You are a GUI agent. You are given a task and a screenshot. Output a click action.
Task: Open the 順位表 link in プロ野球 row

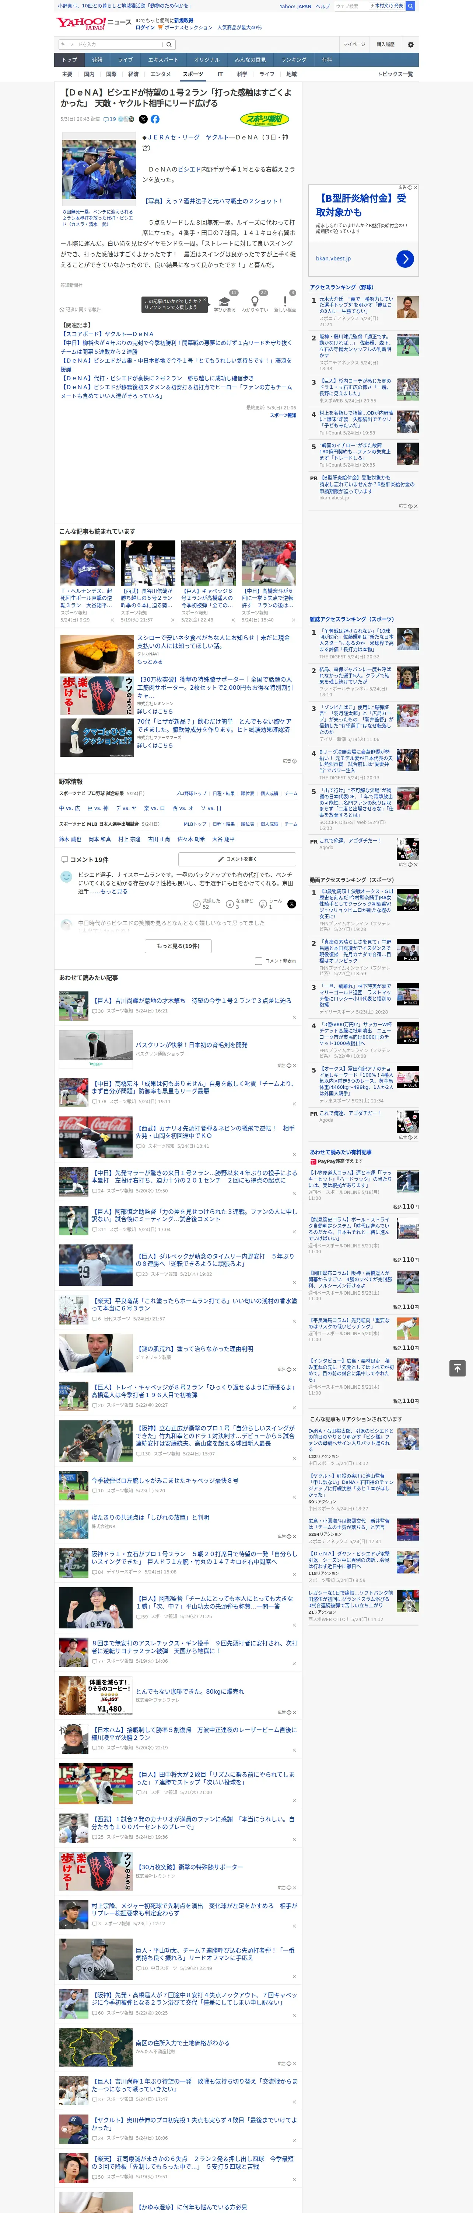tap(247, 793)
